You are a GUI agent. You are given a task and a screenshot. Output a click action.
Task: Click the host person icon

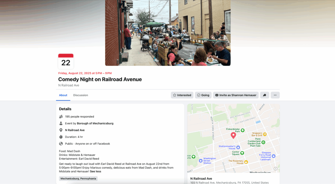(61, 123)
